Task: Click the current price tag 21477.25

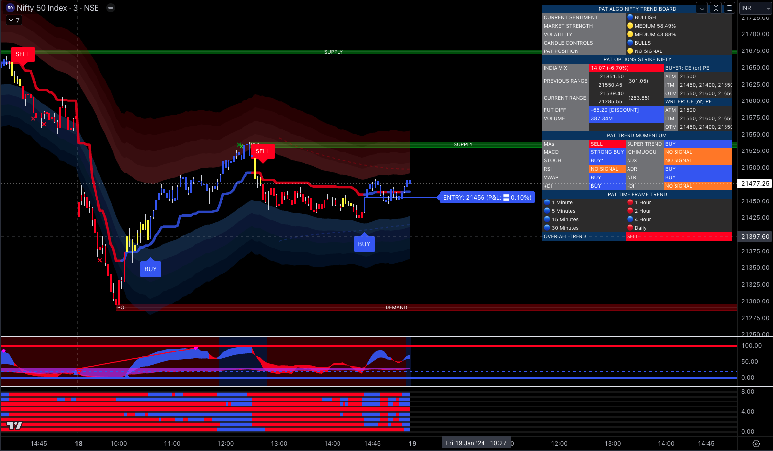Action: [x=755, y=183]
